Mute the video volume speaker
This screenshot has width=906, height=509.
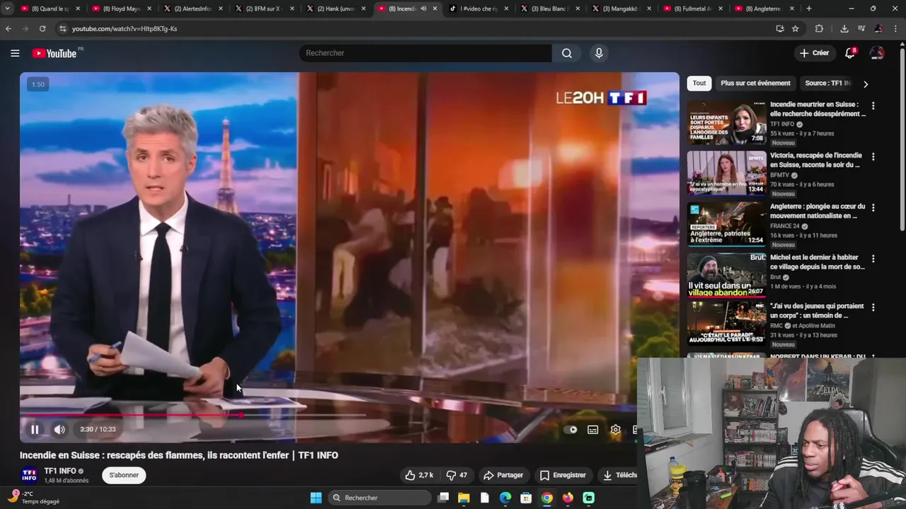tap(59, 429)
